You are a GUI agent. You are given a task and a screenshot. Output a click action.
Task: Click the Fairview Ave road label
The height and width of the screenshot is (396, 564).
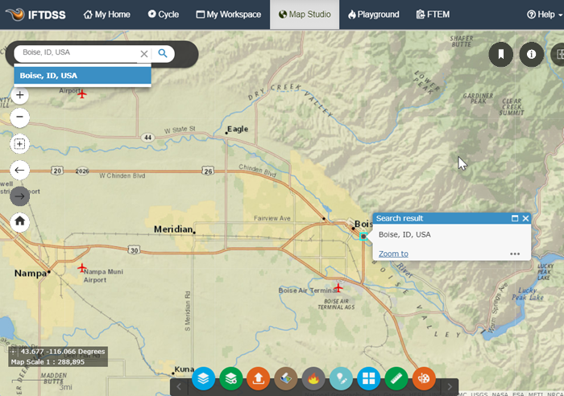pos(272,218)
